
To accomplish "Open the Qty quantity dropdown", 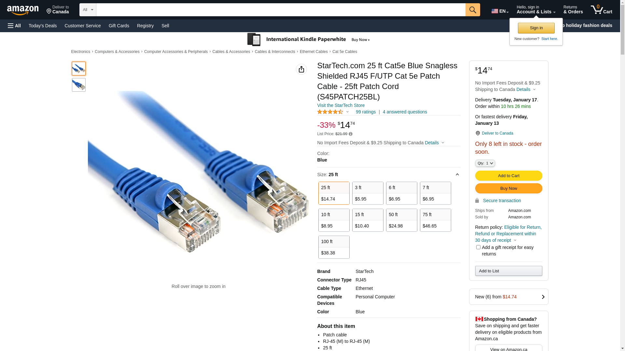I will [485, 163].
